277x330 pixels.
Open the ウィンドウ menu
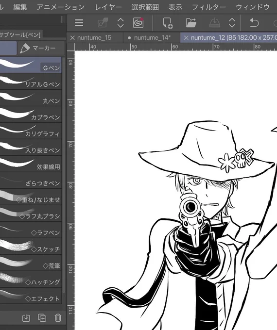(253, 7)
